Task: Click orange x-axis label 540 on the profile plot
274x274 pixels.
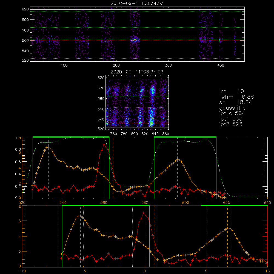Action: click(63, 202)
